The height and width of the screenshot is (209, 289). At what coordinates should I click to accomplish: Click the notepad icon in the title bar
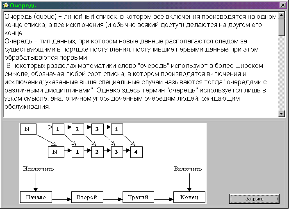click(6, 5)
